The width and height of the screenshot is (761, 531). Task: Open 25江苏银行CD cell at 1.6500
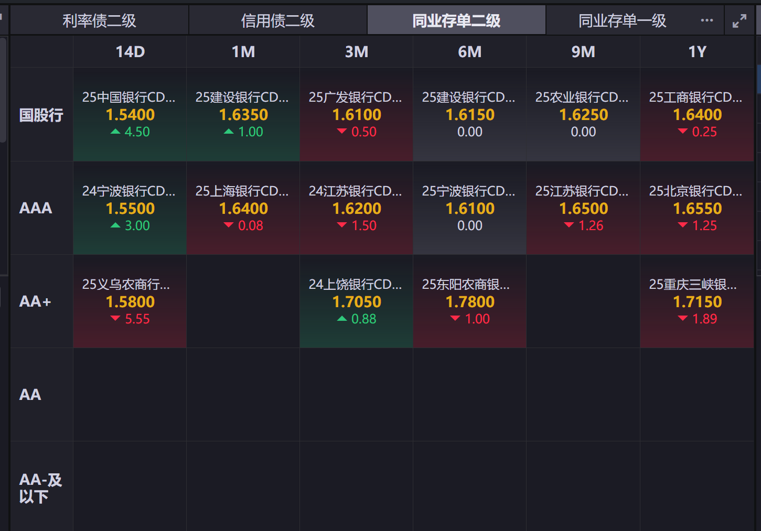[x=583, y=208]
